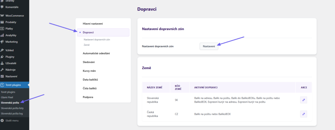Click the Uživatelé person icon
This screenshot has height=130, width=335.
tap(2, 63)
